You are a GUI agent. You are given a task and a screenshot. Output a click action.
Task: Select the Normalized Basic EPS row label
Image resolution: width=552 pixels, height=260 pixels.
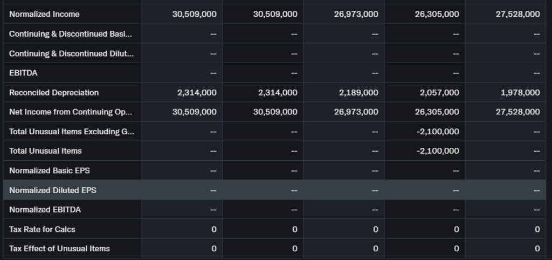50,170
